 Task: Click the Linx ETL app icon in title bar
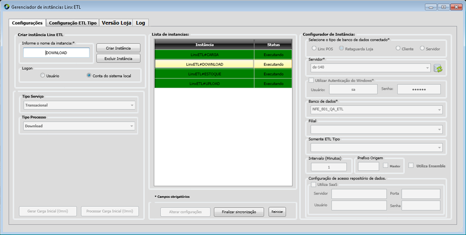pyautogui.click(x=6, y=7)
